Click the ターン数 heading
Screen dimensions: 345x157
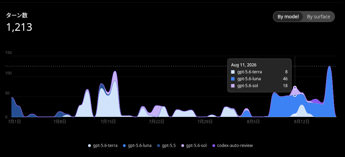click(x=17, y=15)
